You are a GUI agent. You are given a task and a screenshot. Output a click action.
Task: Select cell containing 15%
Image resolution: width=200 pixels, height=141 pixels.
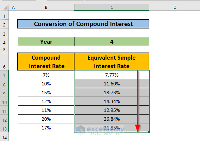tap(46, 93)
